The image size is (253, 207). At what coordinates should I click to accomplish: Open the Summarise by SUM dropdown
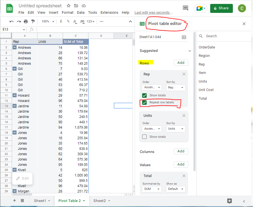[151, 189]
